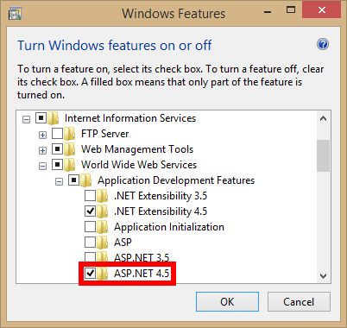The image size is (347, 328).
Task: Uncheck the .NET Extensibility 4.5 checkbox
Action: [x=90, y=211]
